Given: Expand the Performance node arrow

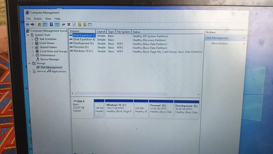Looking at the screenshot, I should (33, 55).
